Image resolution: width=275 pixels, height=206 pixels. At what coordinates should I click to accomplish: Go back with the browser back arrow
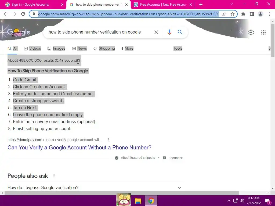click(6, 14)
